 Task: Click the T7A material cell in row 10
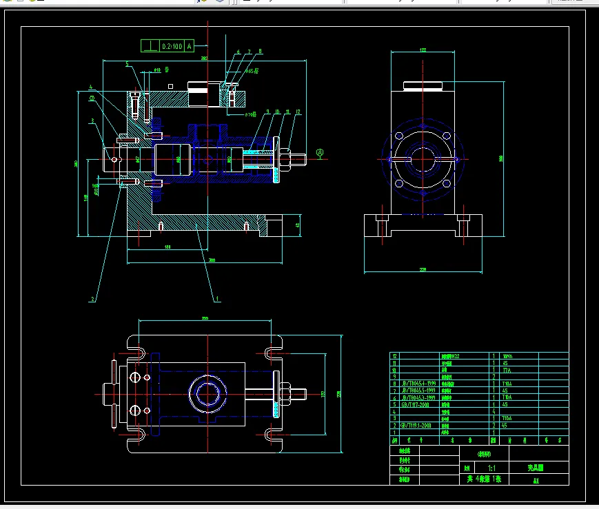(x=507, y=371)
